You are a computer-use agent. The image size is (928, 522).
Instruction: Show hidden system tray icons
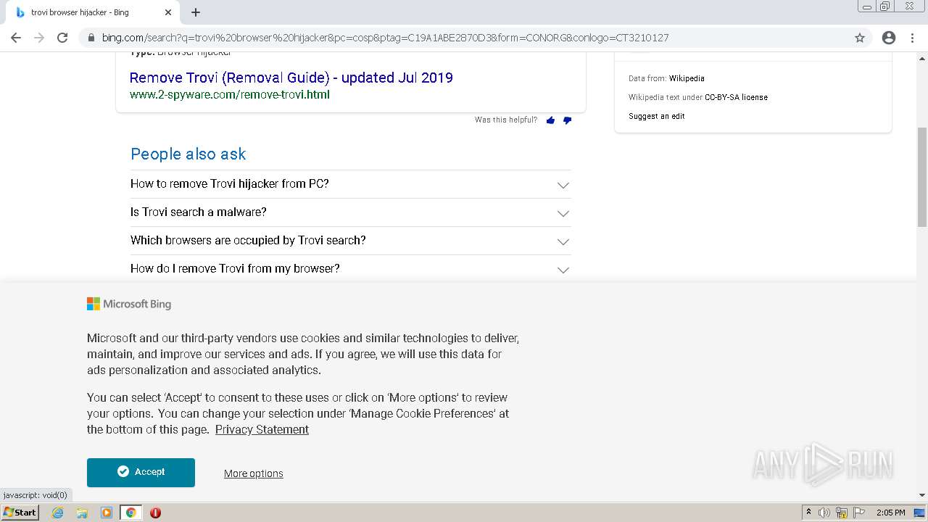pyautogui.click(x=808, y=513)
